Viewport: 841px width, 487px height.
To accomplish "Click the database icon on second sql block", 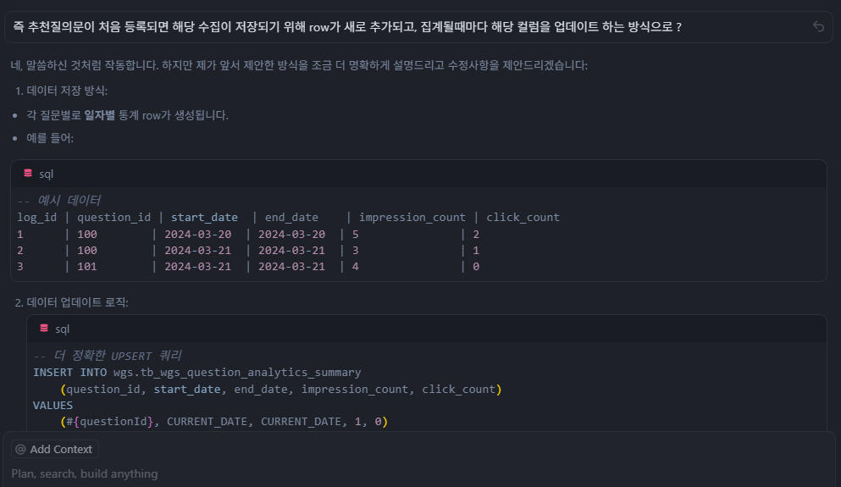I will (44, 329).
